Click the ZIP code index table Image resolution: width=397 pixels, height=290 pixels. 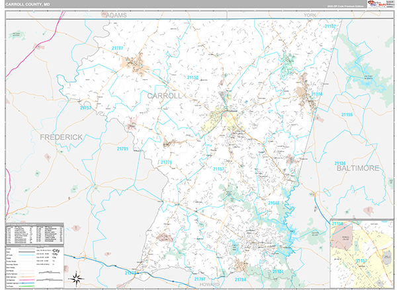34,234
